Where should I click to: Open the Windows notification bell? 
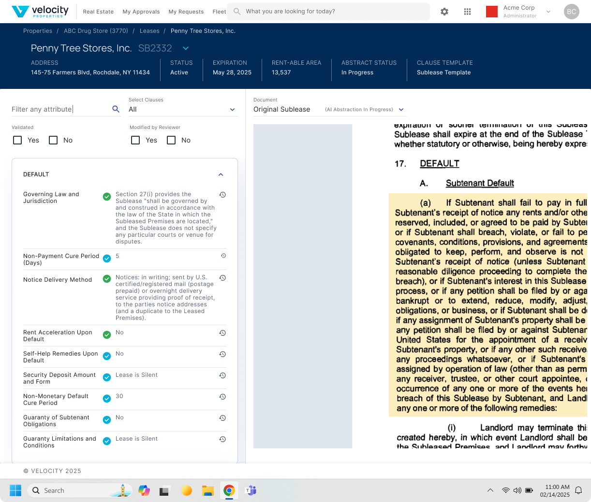tap(578, 490)
